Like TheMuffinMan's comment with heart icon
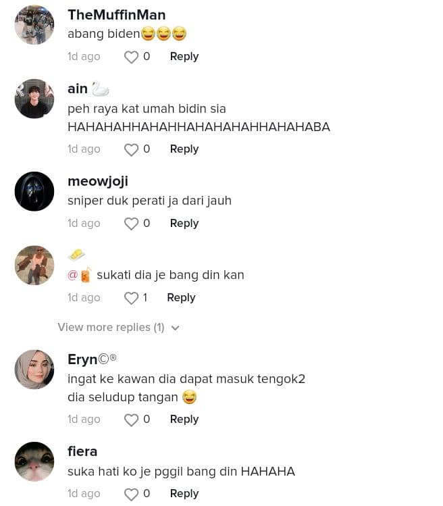 pos(131,57)
